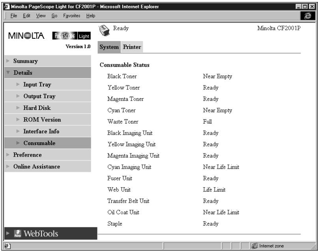
Task: Click the Consumable Status heading
Action: [x=125, y=65]
